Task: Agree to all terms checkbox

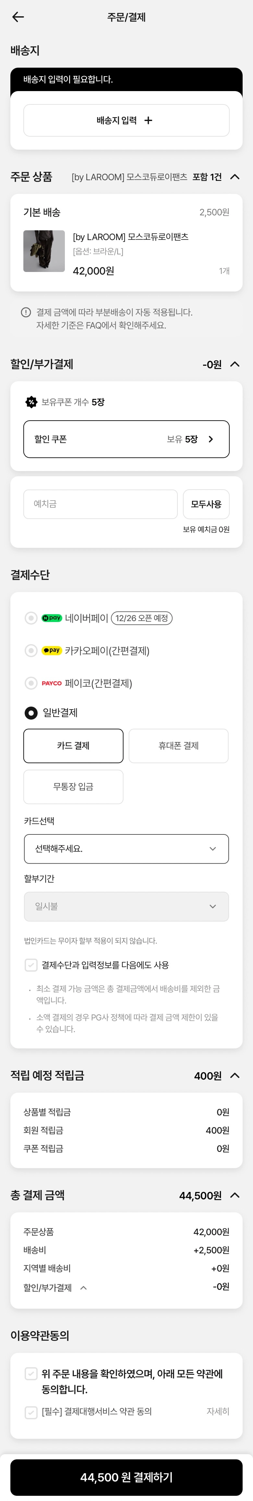Action: click(31, 1374)
